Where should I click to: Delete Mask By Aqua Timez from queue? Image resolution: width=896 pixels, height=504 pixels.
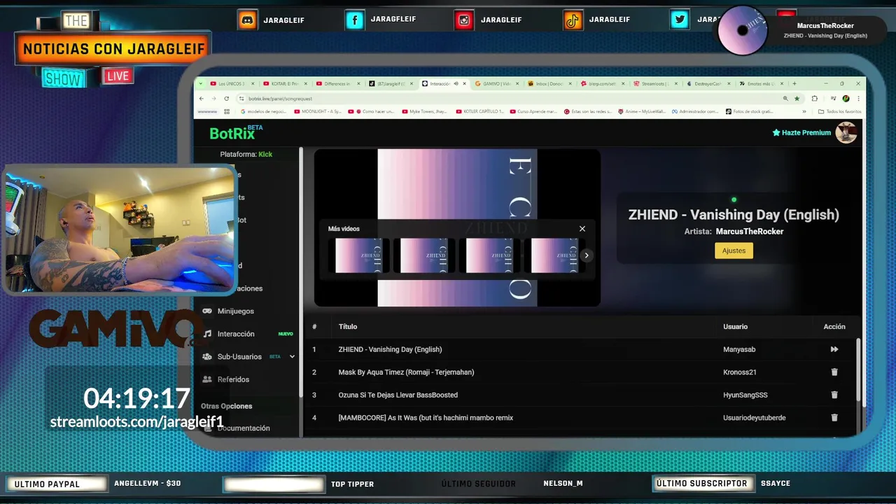(x=834, y=372)
